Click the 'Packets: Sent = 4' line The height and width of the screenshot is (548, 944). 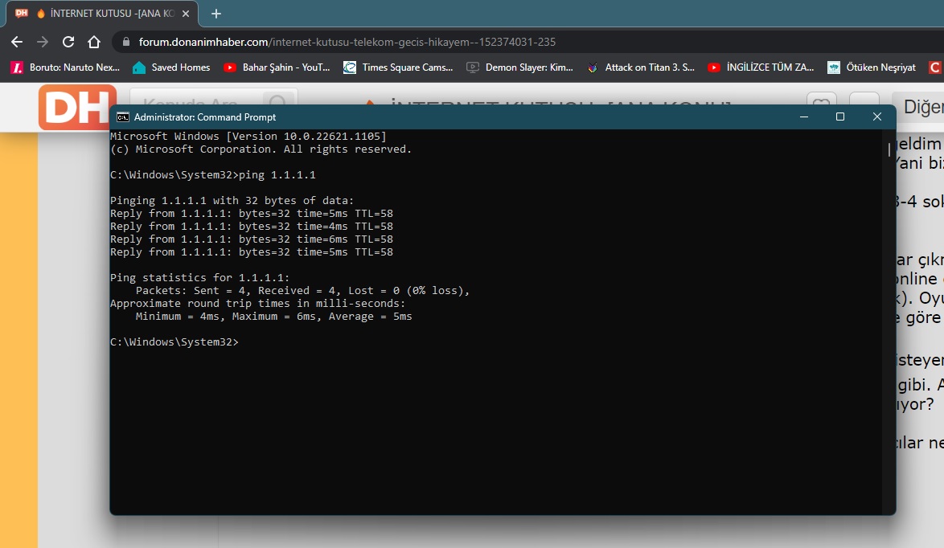click(x=302, y=291)
